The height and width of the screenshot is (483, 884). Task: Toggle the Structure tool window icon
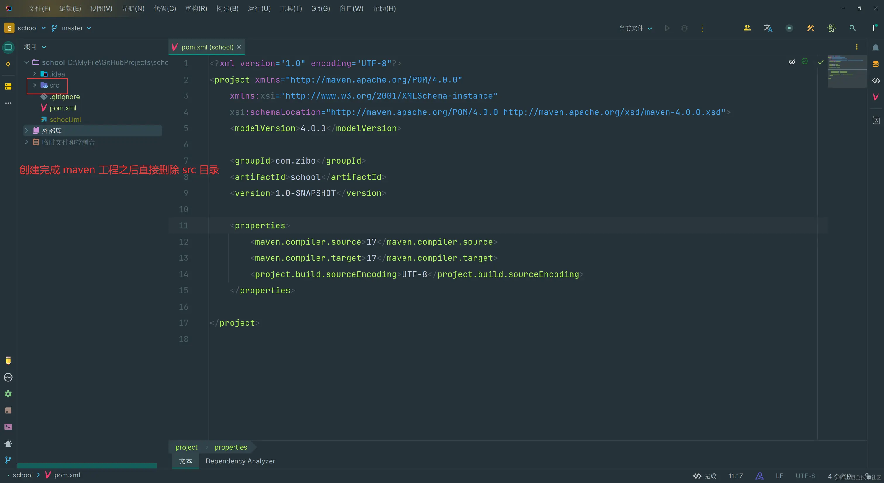coord(8,86)
